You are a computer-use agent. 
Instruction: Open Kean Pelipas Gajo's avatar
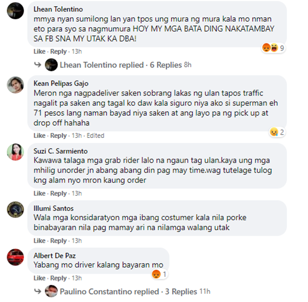tap(15, 85)
